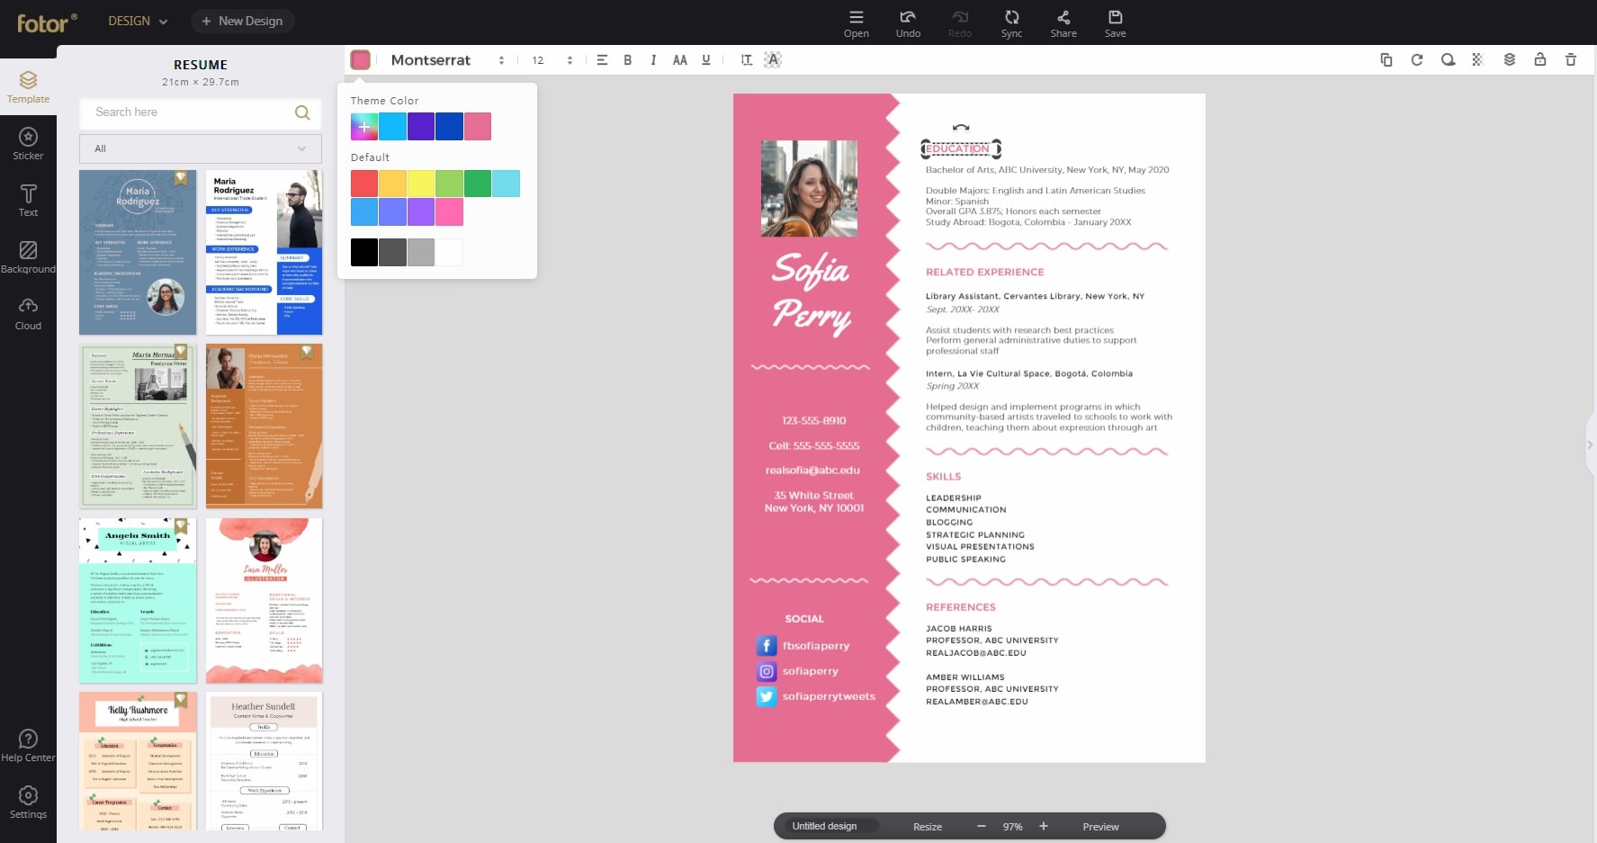Open the Cloud storage panel
The height and width of the screenshot is (843, 1597).
(x=28, y=314)
